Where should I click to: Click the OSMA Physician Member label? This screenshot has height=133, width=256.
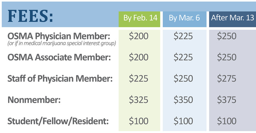[59, 36]
